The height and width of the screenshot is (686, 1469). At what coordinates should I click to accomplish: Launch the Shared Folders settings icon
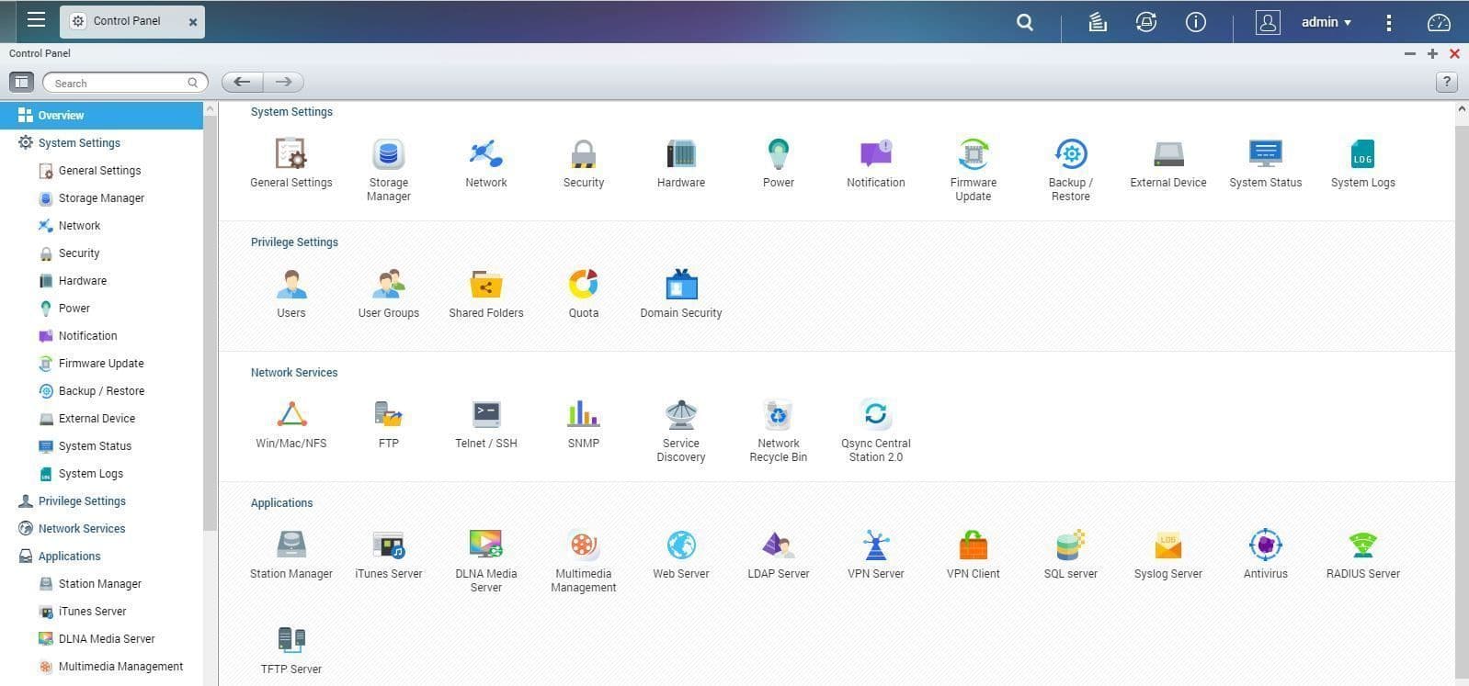click(485, 287)
